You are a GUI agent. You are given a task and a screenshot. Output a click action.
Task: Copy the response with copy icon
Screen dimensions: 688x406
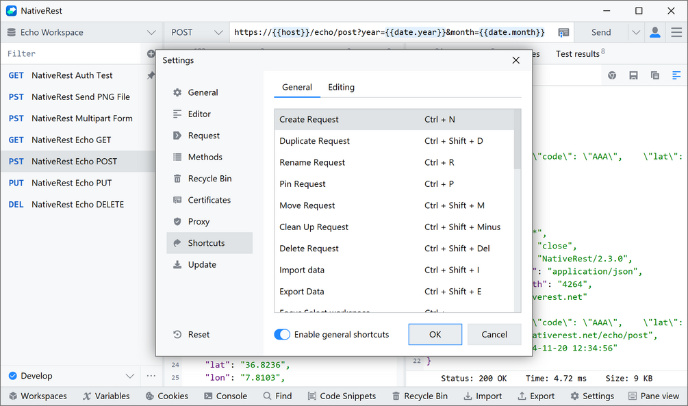coord(655,75)
